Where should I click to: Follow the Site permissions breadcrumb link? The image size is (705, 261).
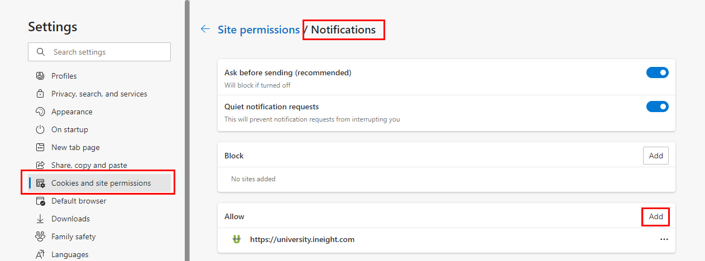258,30
